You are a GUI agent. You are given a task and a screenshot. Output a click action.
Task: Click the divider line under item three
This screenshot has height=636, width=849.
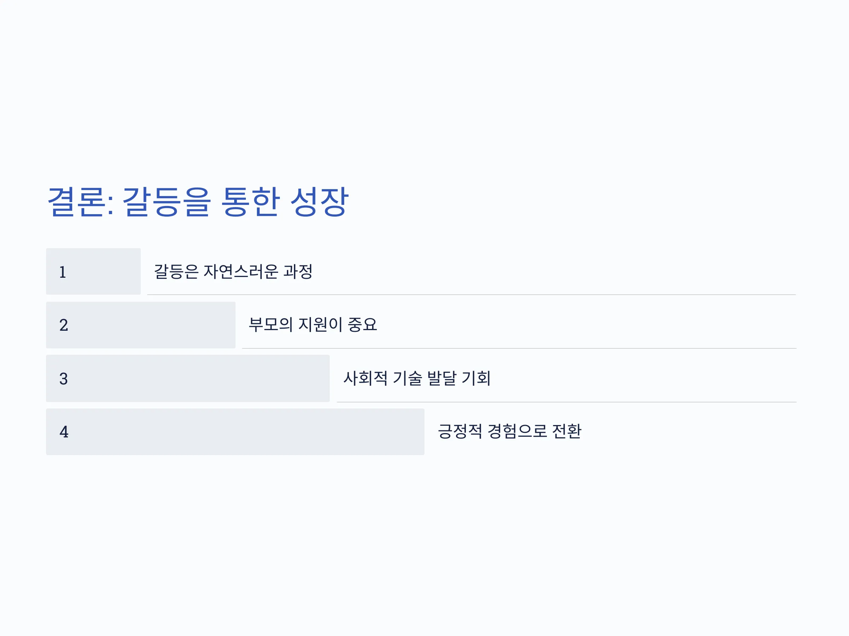pyautogui.click(x=566, y=402)
